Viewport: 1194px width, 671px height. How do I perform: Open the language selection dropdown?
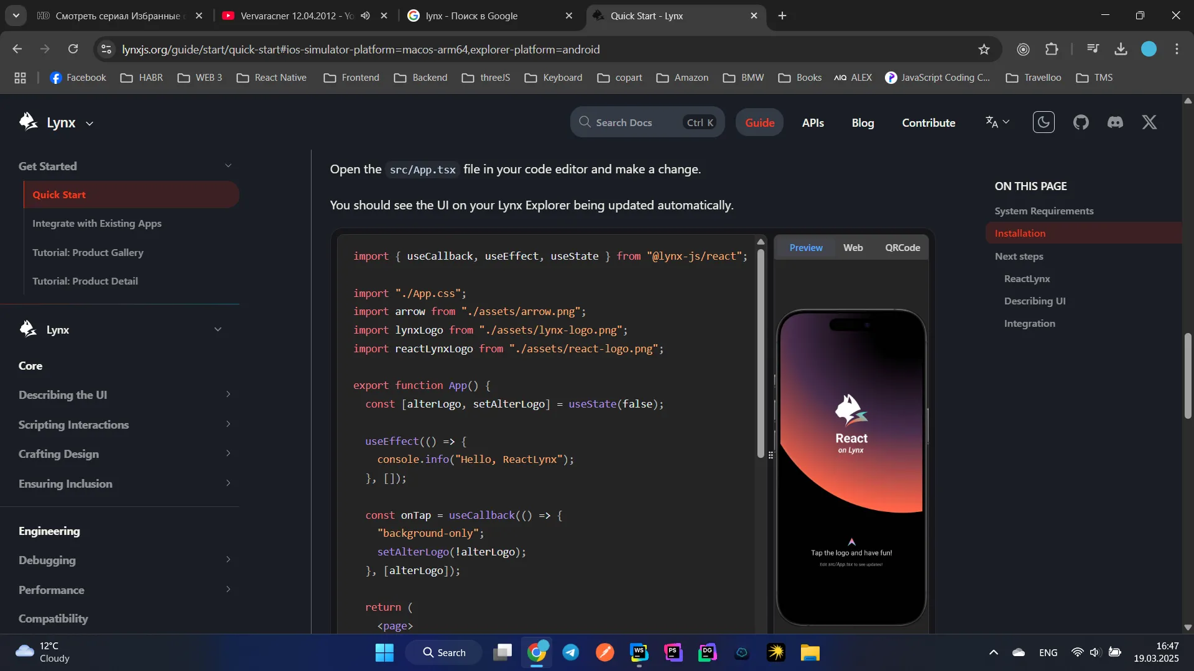point(997,122)
